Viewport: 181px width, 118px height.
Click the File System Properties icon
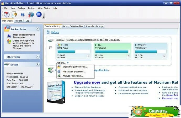coord(59,71)
